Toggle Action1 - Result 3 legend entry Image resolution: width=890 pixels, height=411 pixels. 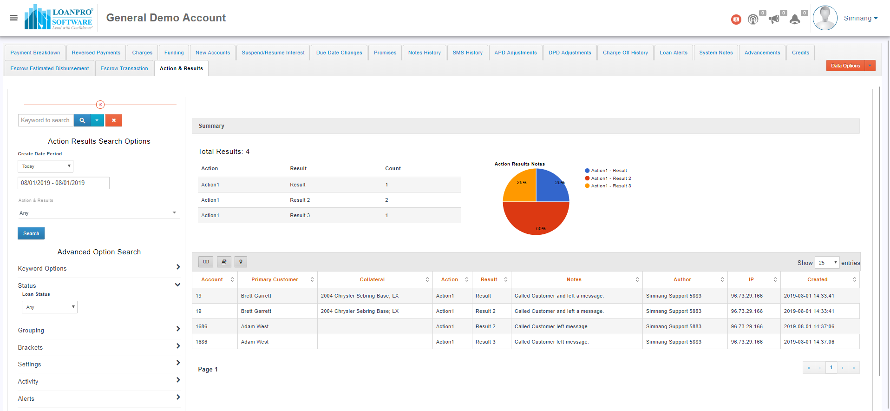608,186
